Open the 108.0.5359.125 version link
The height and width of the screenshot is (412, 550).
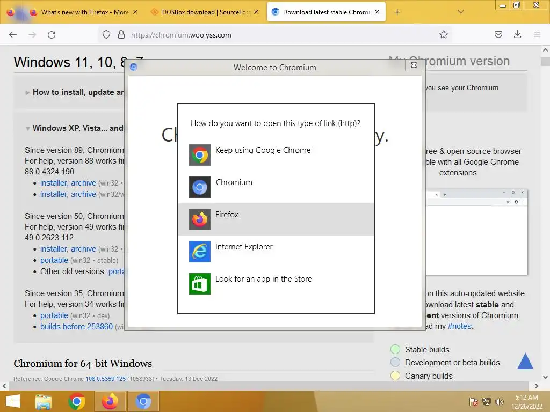[x=106, y=379]
